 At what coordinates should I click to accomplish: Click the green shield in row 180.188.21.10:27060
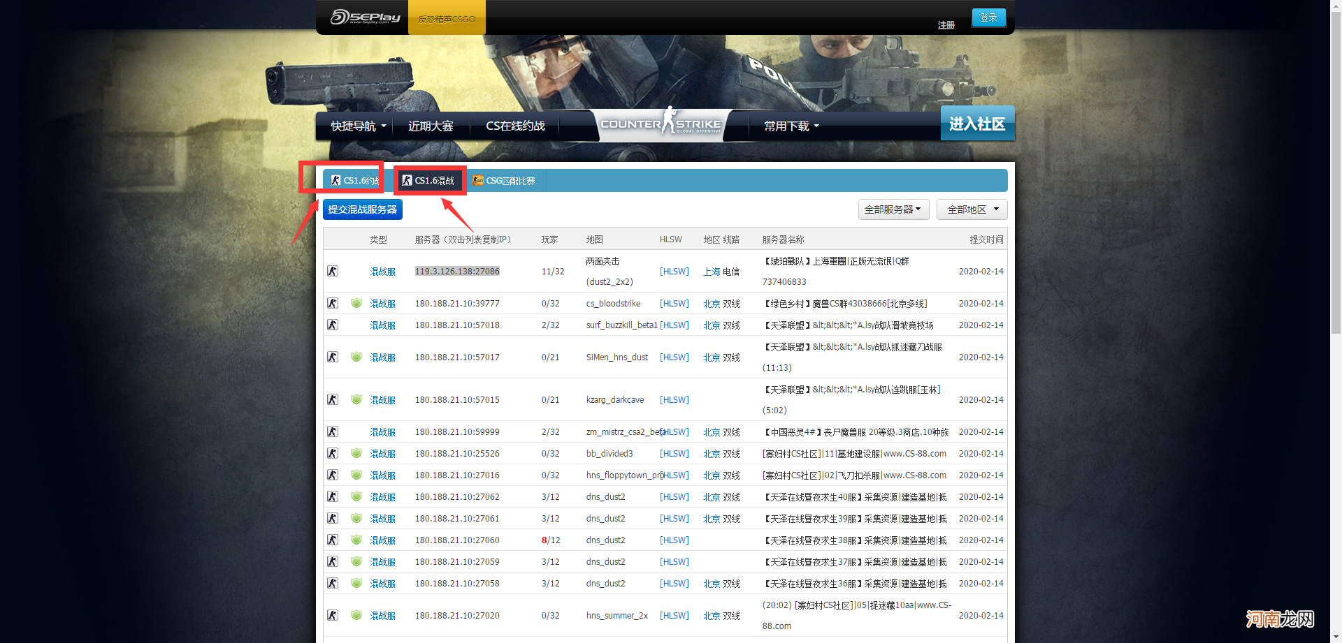tap(356, 540)
